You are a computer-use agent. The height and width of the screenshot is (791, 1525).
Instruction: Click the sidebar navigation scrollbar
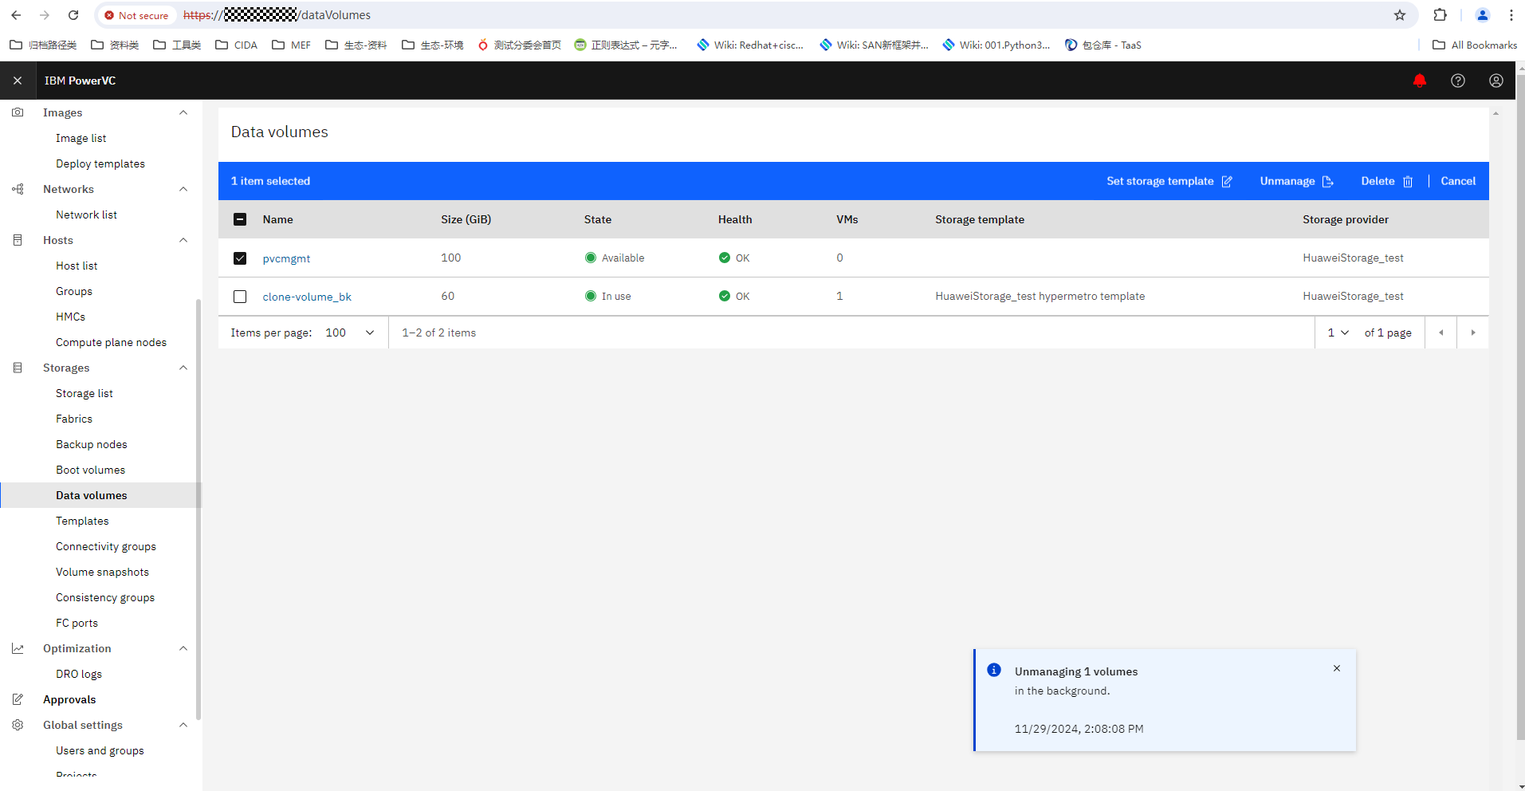pyautogui.click(x=198, y=510)
